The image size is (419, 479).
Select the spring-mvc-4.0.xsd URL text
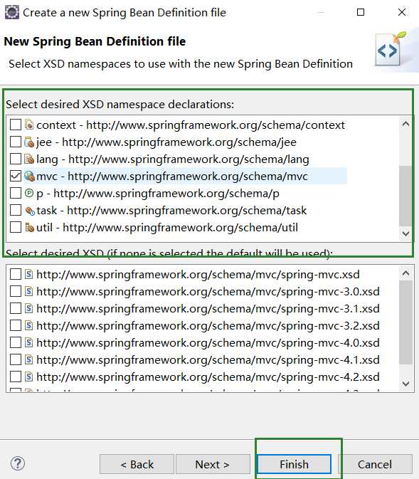tap(208, 342)
